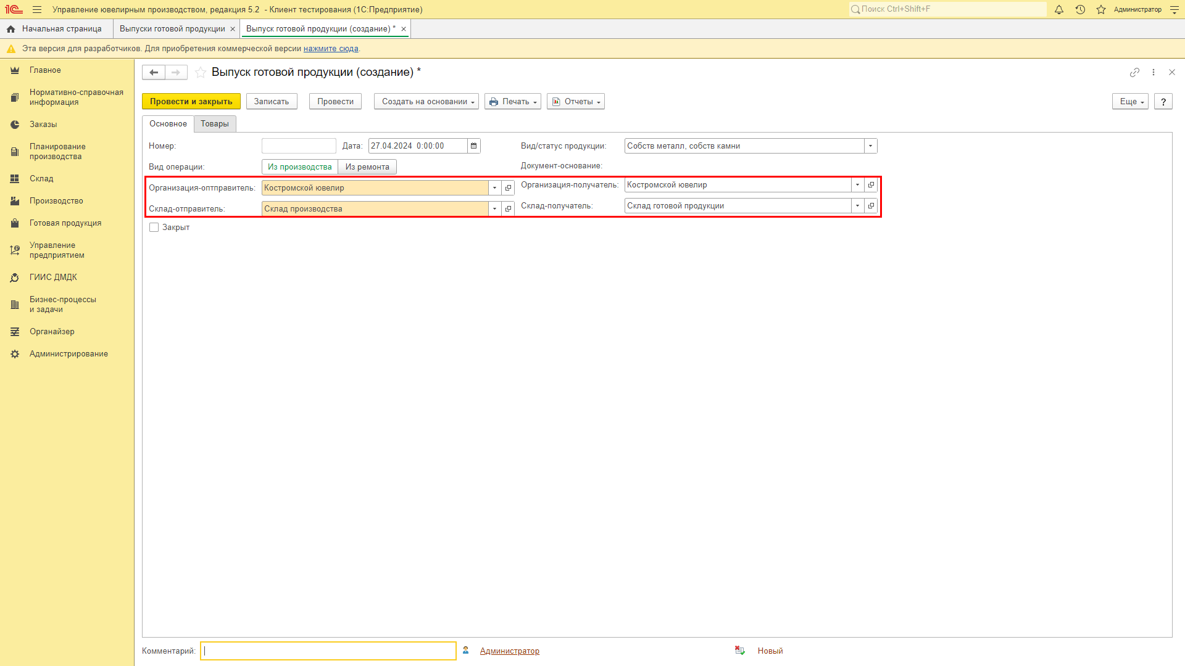
Task: Click the search field Поиск Ctrl+Shift+F
Action: coord(948,9)
